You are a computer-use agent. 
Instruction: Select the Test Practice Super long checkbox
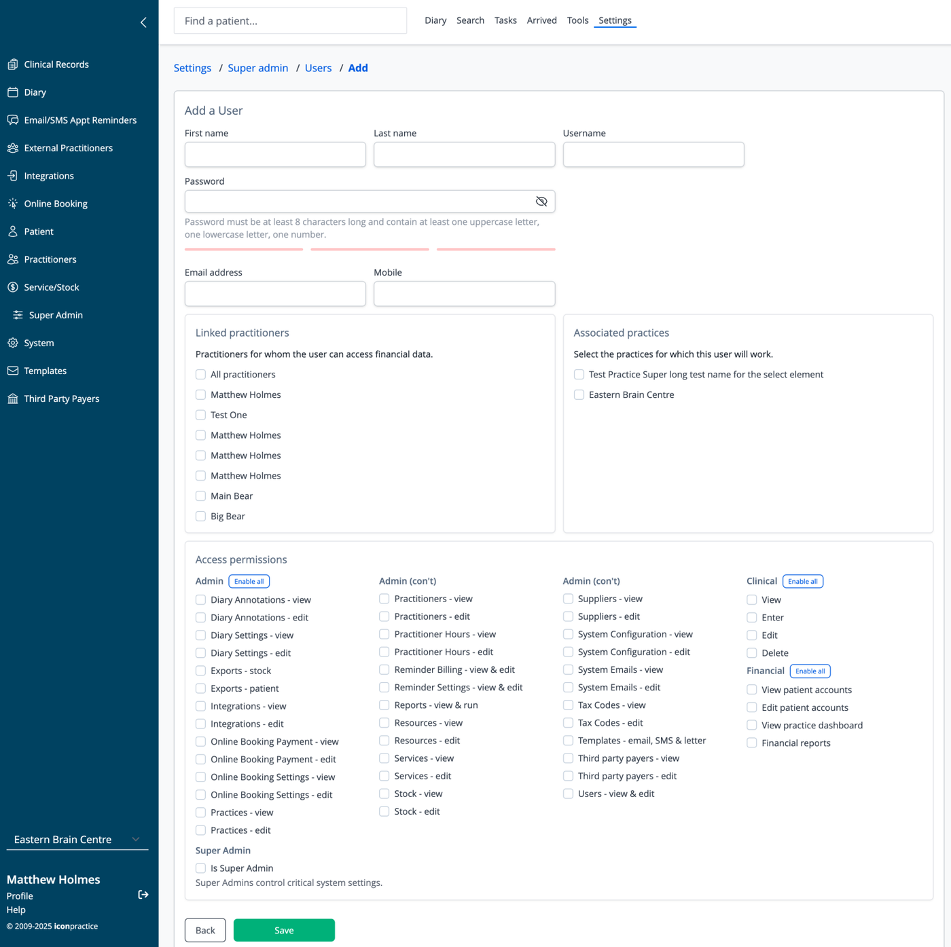point(579,375)
